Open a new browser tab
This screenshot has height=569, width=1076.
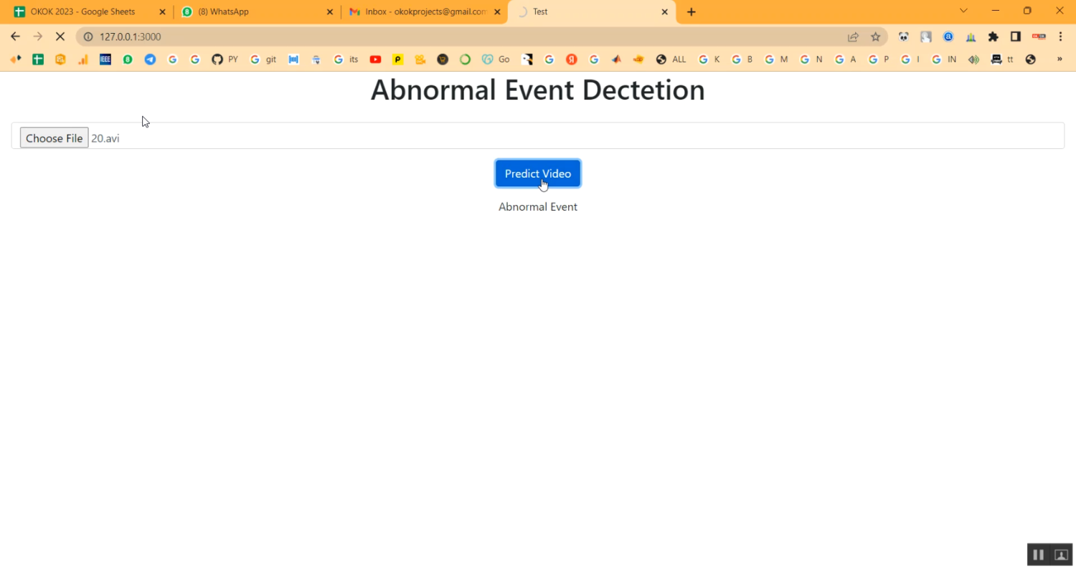(x=692, y=12)
